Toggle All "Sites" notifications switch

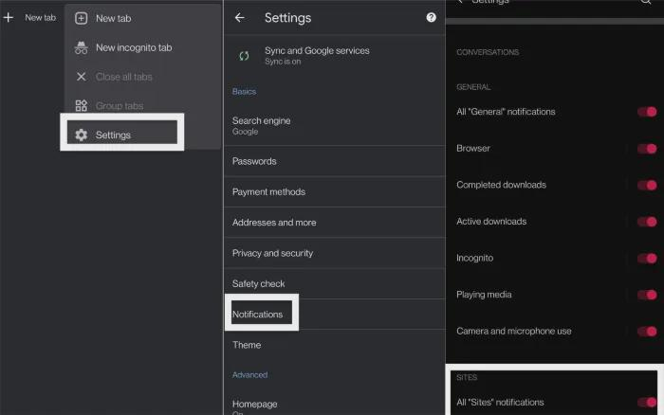coord(647,403)
